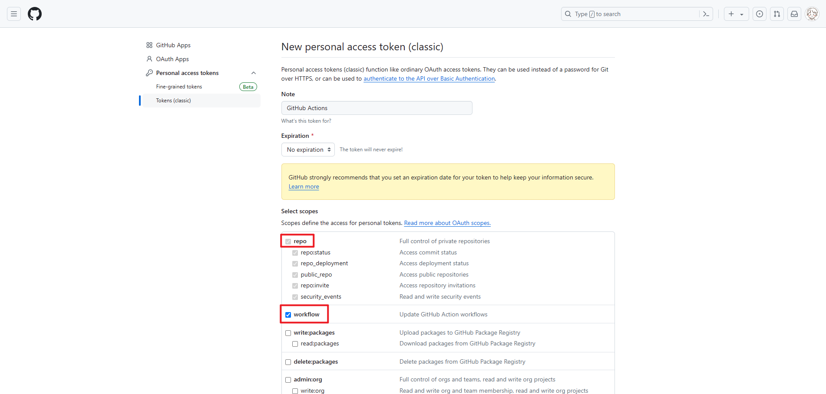Click 'Access commit status' description

428,252
